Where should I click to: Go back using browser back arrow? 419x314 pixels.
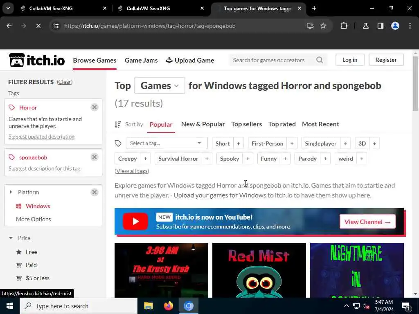(9, 26)
